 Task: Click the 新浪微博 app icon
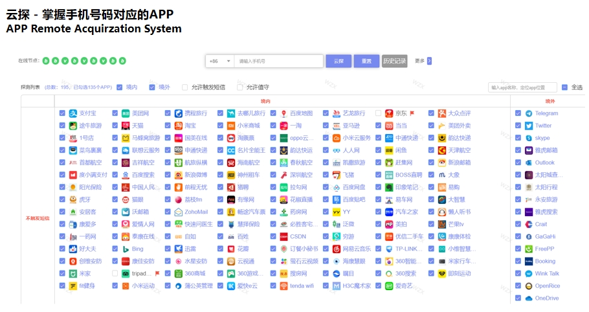tap(179, 175)
